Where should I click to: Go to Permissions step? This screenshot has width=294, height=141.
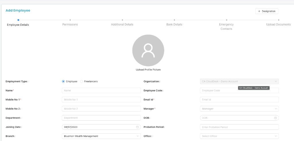[x=70, y=25]
